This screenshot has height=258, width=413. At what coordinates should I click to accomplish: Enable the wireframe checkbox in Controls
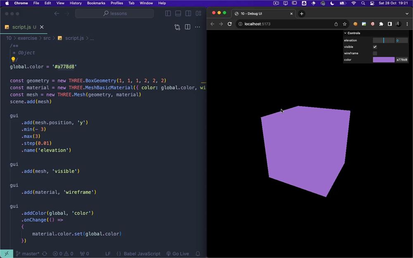point(375,53)
